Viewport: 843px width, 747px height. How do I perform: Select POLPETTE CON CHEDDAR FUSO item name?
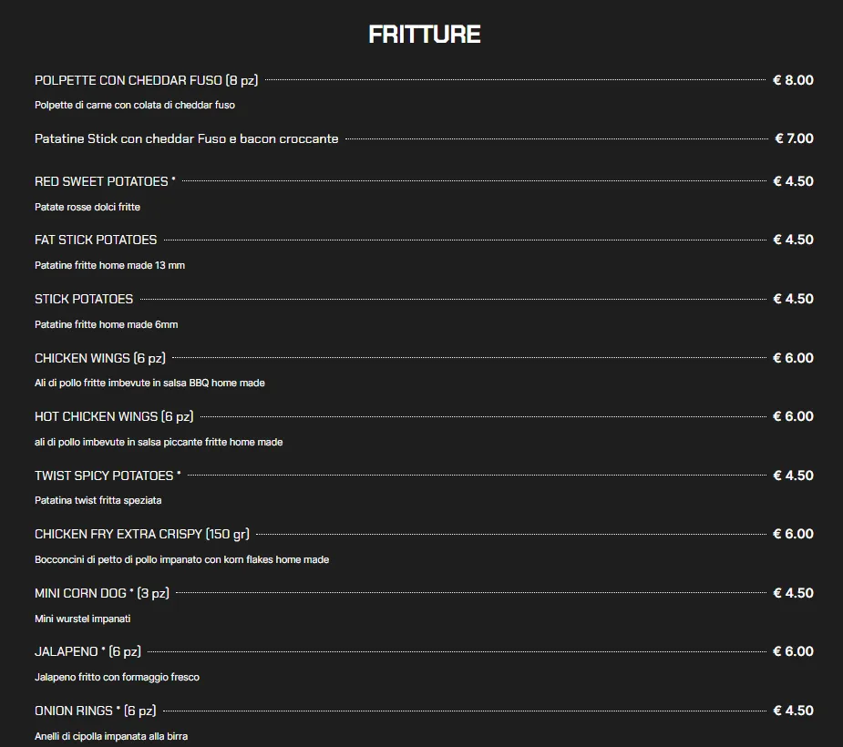(x=146, y=80)
